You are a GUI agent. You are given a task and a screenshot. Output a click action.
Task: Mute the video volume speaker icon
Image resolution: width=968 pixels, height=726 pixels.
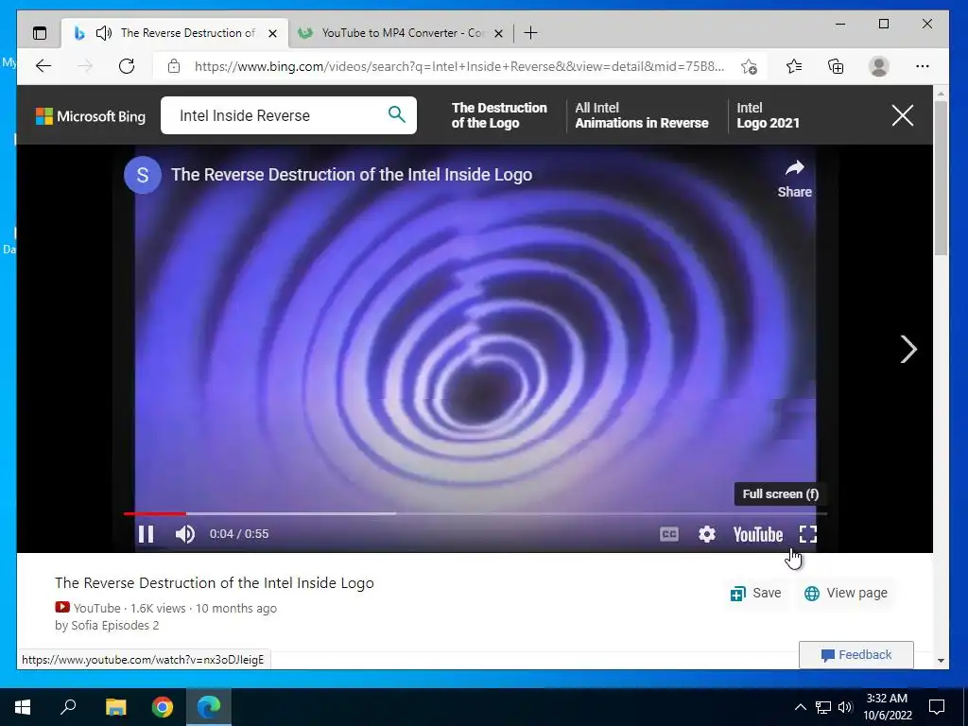tap(184, 534)
